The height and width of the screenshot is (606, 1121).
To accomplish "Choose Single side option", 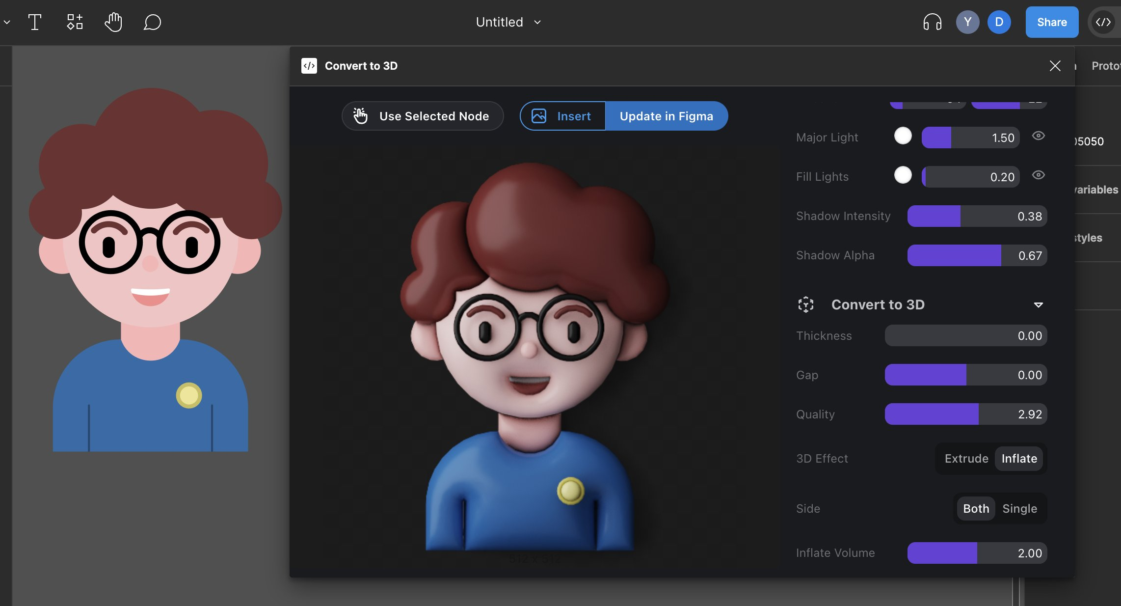I will [1019, 508].
